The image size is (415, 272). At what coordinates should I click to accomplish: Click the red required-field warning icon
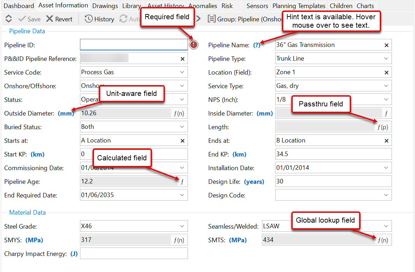click(x=194, y=44)
